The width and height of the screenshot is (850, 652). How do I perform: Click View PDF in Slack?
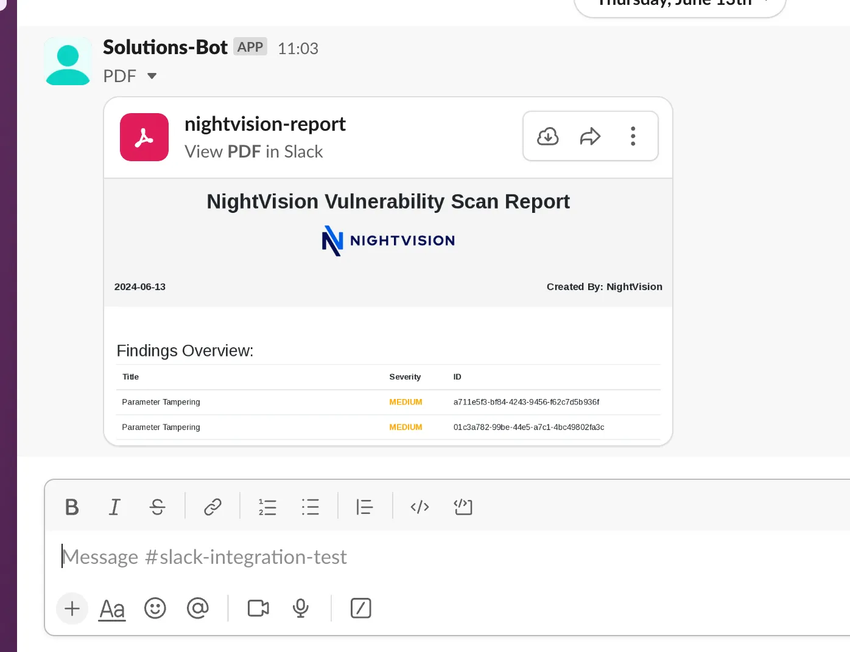253,151
